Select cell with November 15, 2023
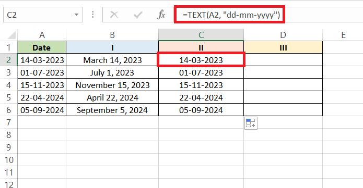 tap(112, 85)
